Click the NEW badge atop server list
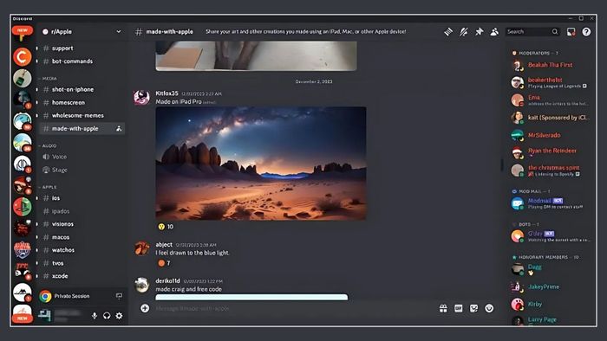607x341 pixels. 22,30
